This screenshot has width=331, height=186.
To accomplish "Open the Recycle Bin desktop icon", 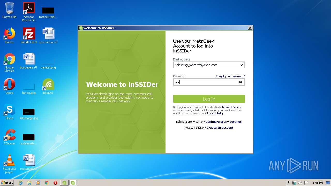I will [x=9, y=10].
